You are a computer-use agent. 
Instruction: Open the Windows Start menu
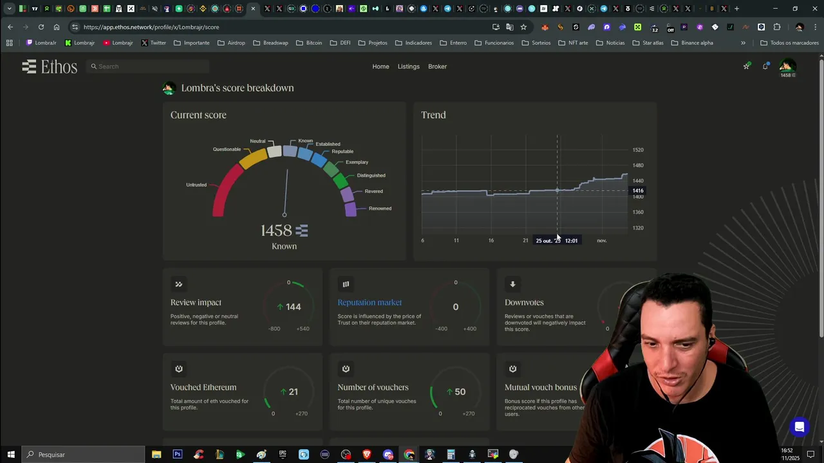point(11,455)
